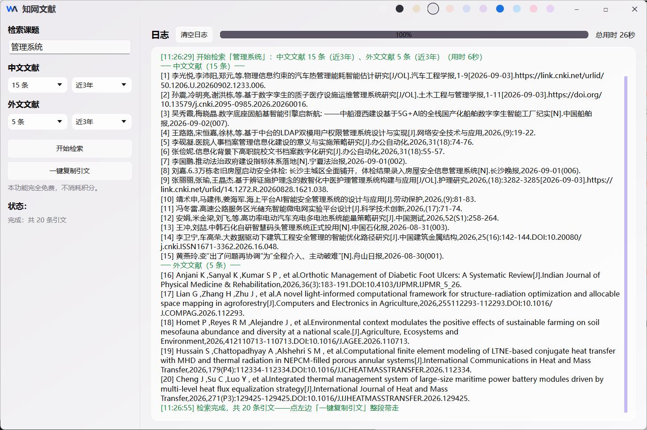Click citation [18] Homet P sustainable farming
This screenshot has width=647, height=430.
click(x=380, y=332)
